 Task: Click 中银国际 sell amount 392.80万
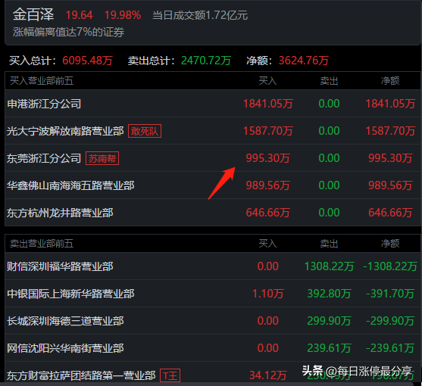[x=329, y=294]
